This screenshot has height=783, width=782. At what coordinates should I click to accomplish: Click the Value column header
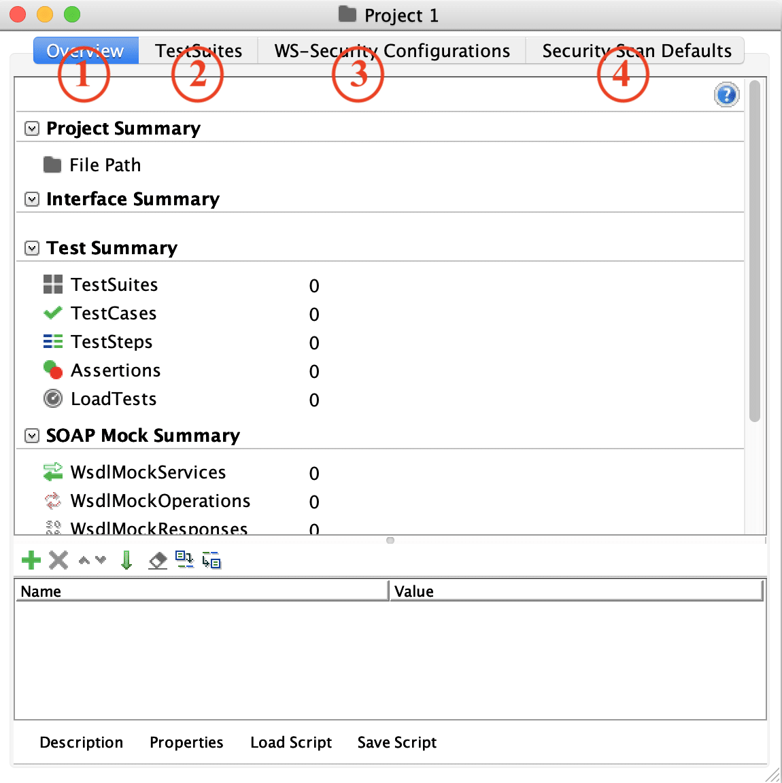pos(577,591)
